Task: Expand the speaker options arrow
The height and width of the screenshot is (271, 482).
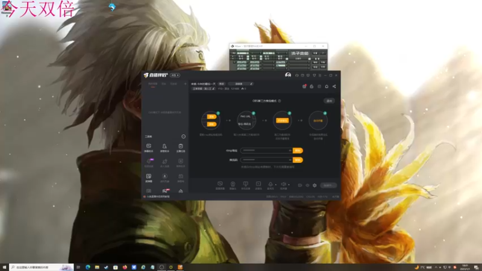Action: coord(289,185)
